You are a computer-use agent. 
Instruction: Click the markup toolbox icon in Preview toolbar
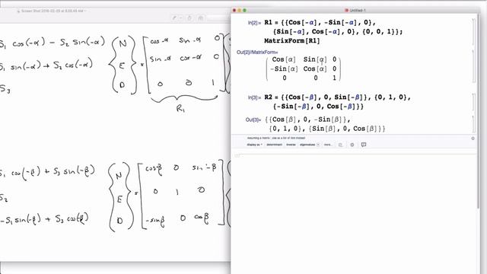coord(201,18)
